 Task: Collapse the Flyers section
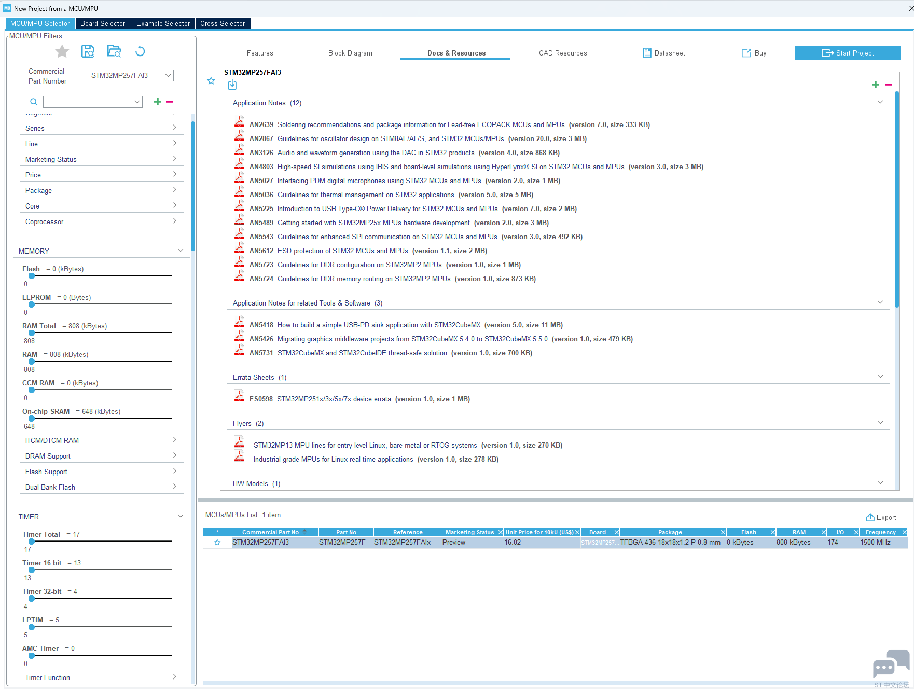click(x=880, y=423)
